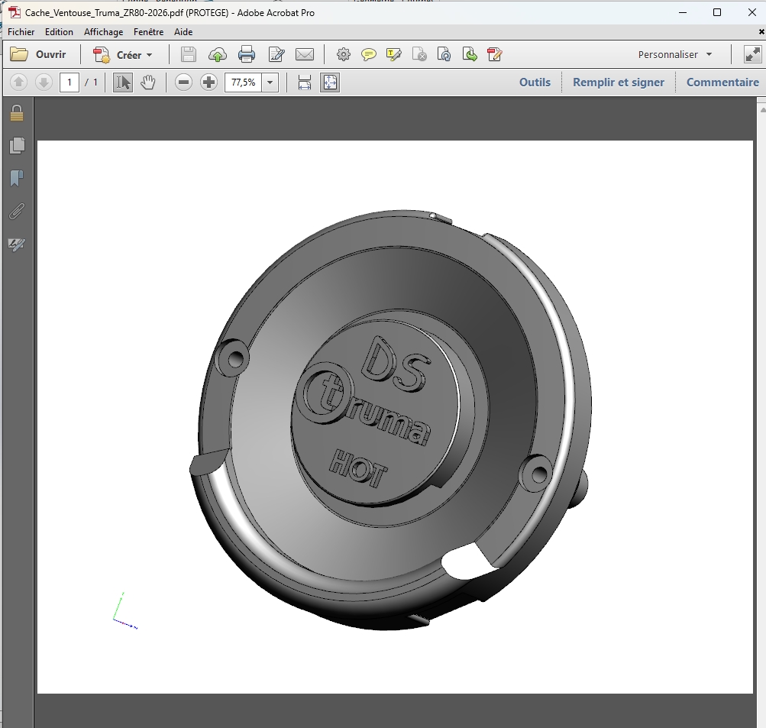Open the Affichage menu
Viewport: 766px width, 728px height.
[103, 32]
